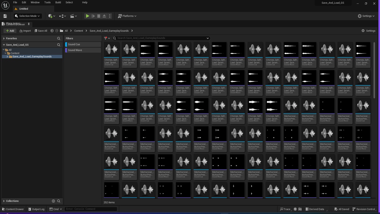
Task: Navigate back in Content Browser history
Action: [x=52, y=31]
